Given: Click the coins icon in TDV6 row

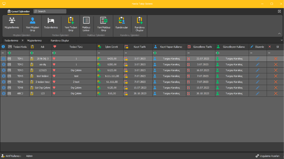Looking at the screenshot, I should (x=99, y=82).
